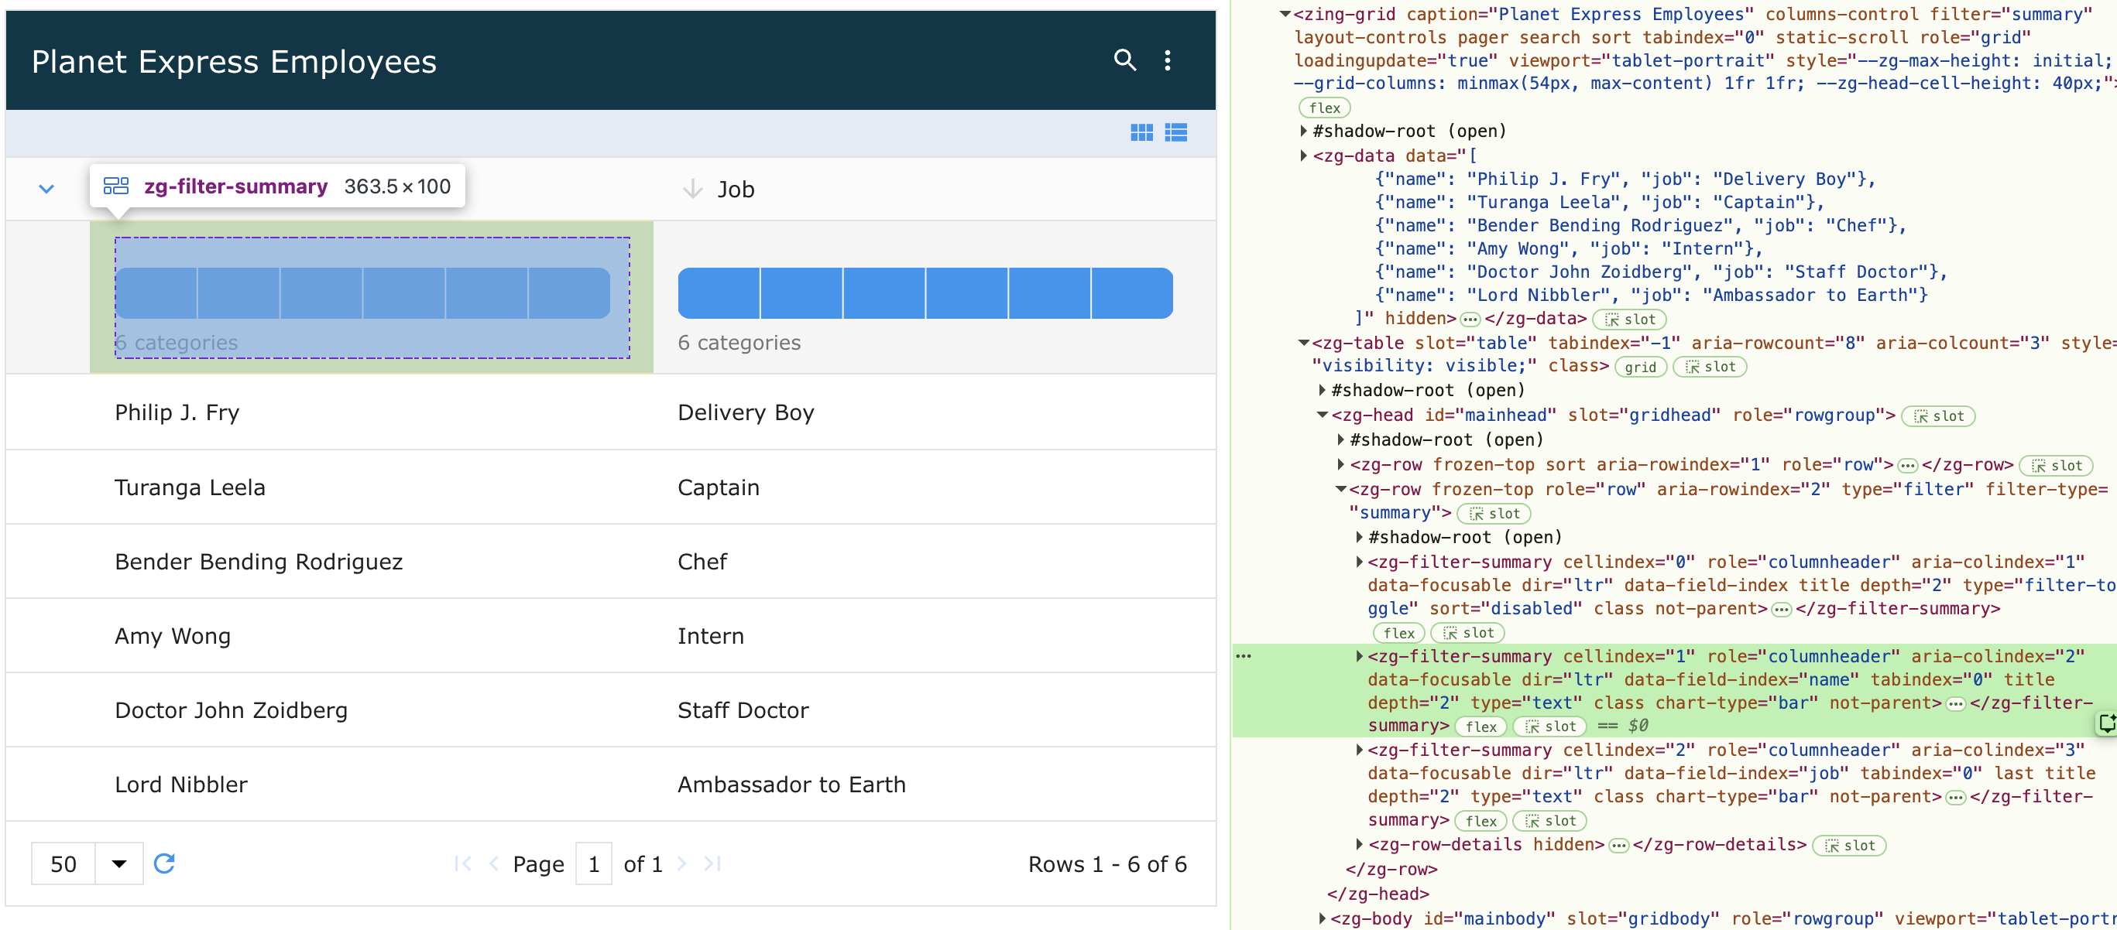Image resolution: width=2117 pixels, height=930 pixels.
Task: Collapse the zg-head mainhead node
Action: coord(1323,415)
